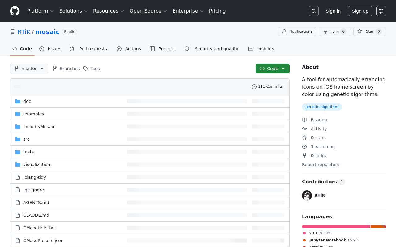Expand the Platform menu

click(40, 11)
